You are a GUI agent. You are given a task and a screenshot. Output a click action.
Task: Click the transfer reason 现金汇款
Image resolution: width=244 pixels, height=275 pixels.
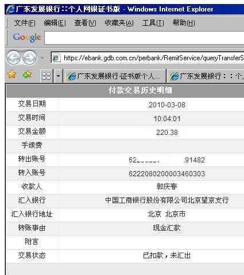click(x=166, y=228)
